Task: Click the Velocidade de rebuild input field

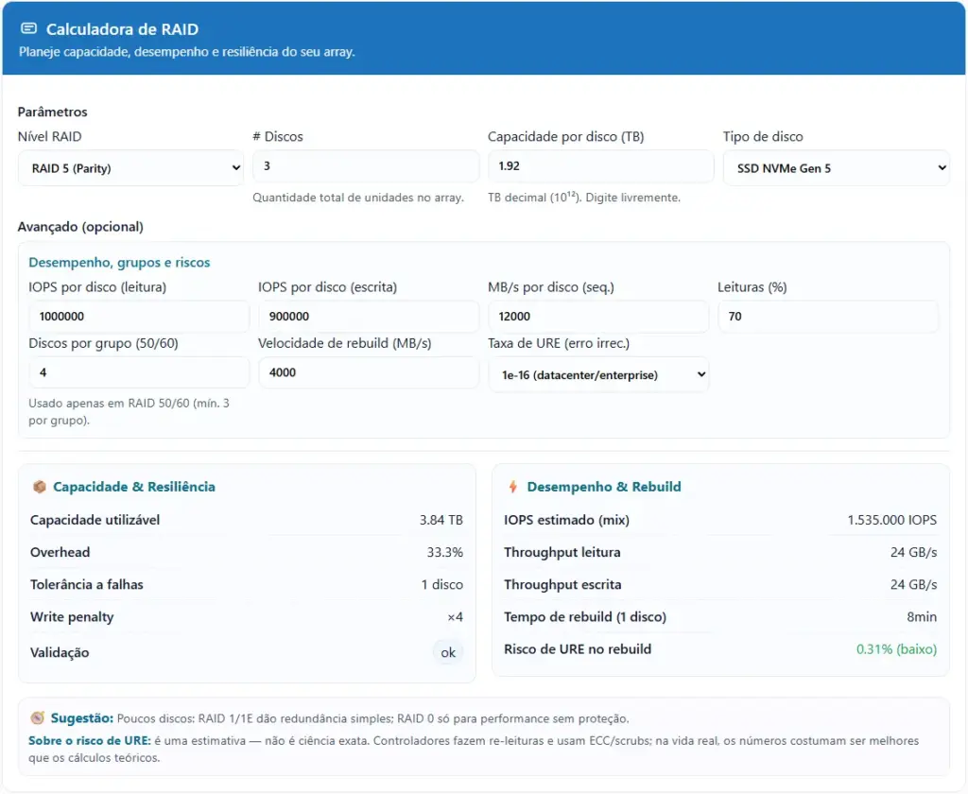Action: [x=369, y=372]
